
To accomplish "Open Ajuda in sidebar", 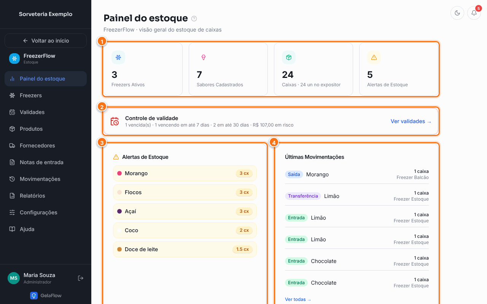I will tap(46, 229).
